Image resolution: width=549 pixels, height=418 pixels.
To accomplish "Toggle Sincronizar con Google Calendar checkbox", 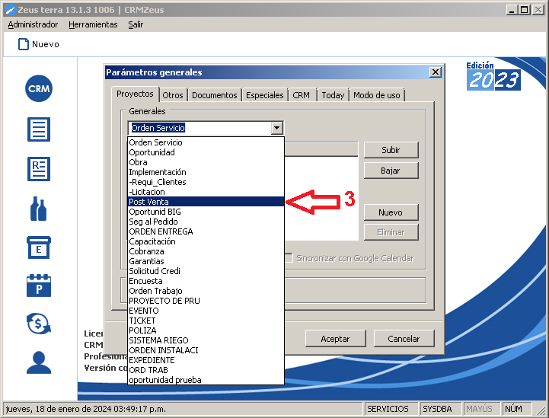I will [289, 258].
